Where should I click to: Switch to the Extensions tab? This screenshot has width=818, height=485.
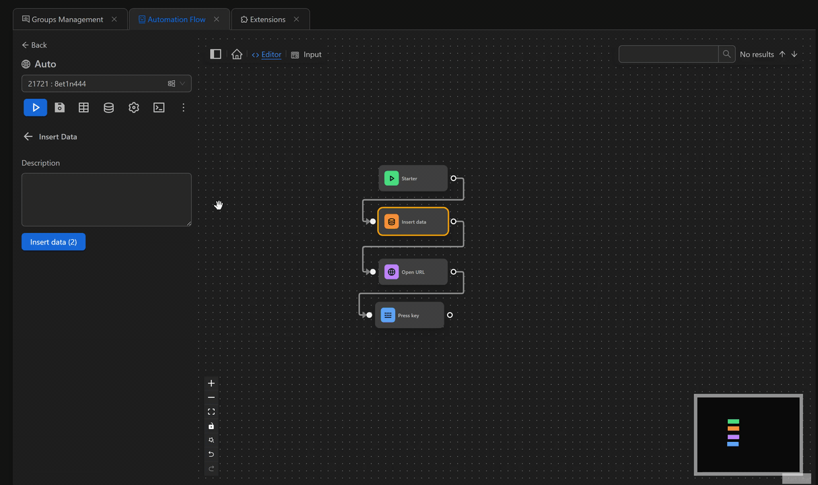click(x=263, y=20)
